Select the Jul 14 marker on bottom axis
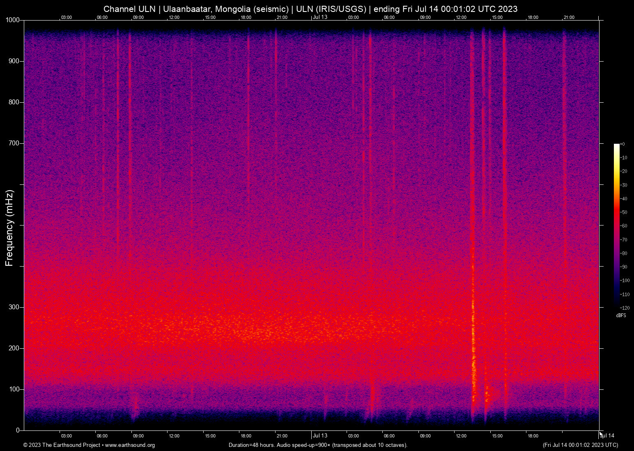 coord(607,435)
